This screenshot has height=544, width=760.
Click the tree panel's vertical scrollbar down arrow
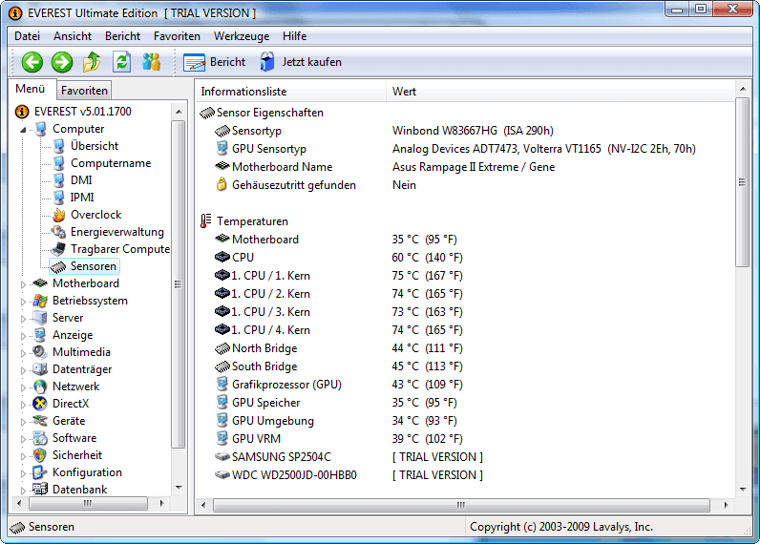[x=179, y=488]
